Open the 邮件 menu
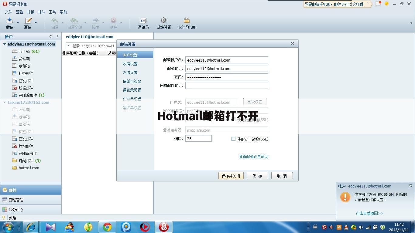 point(41,12)
